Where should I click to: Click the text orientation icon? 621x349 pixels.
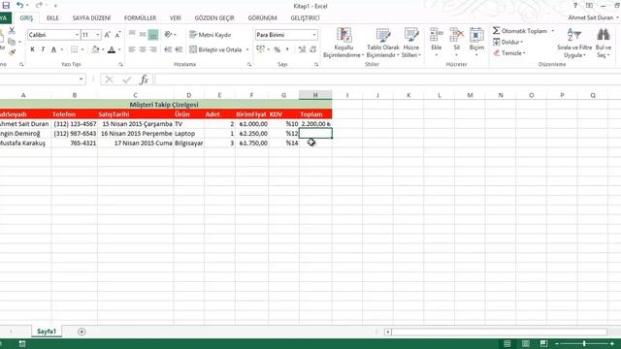[168, 35]
